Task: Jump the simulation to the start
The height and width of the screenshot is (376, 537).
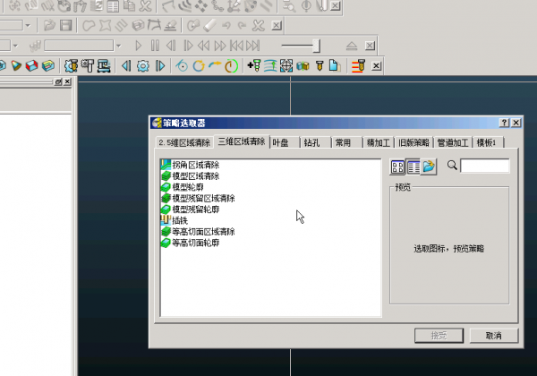Action: click(x=236, y=45)
